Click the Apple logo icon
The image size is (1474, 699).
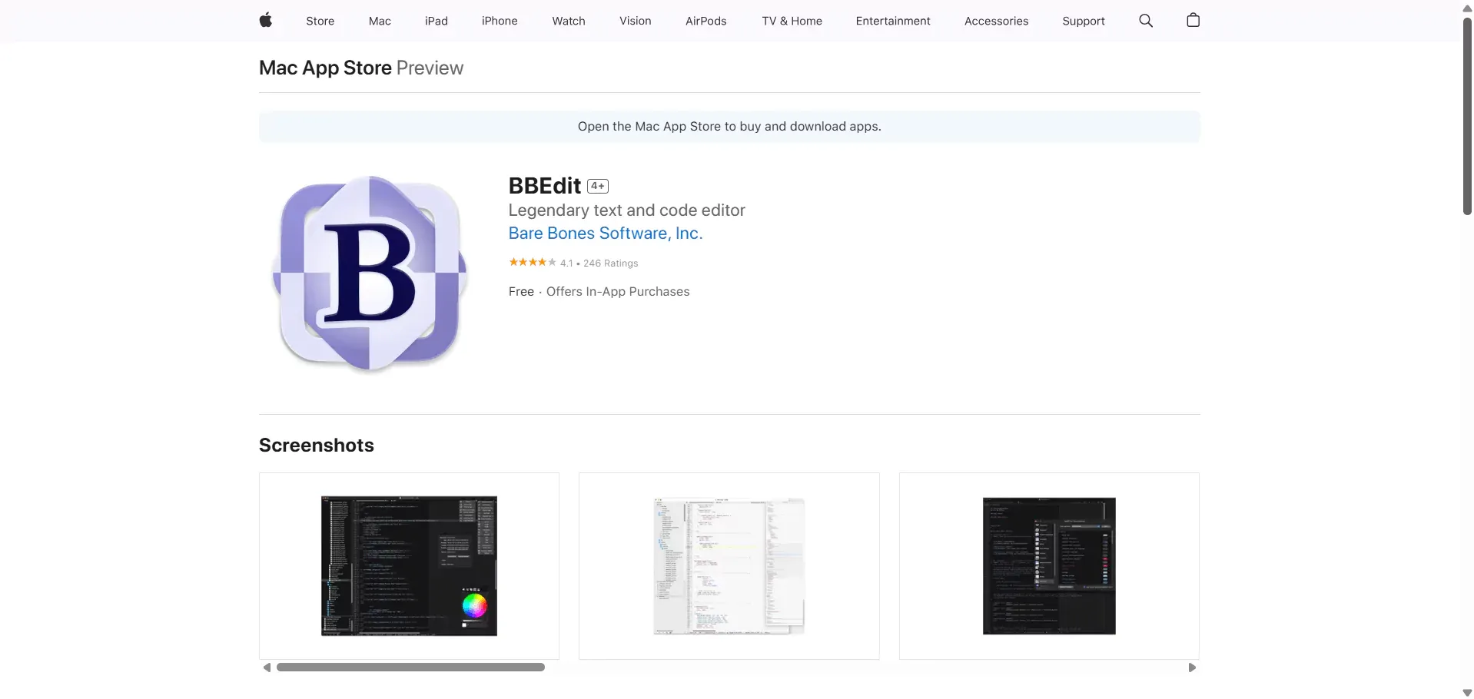[x=266, y=21]
